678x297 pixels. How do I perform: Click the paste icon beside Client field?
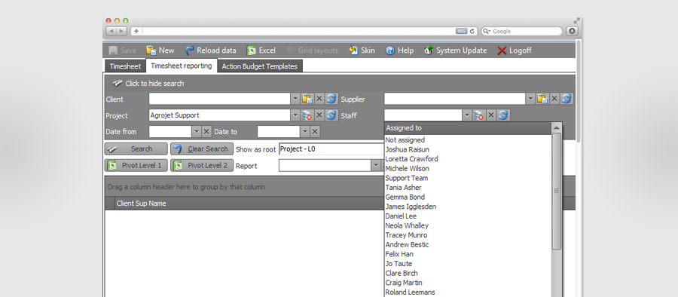[307, 99]
